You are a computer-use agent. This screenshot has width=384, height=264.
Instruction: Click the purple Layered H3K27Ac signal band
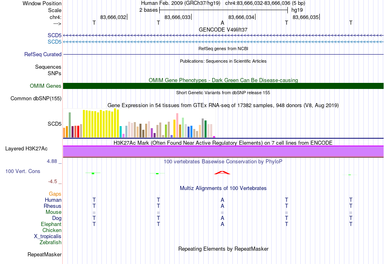coord(223,151)
